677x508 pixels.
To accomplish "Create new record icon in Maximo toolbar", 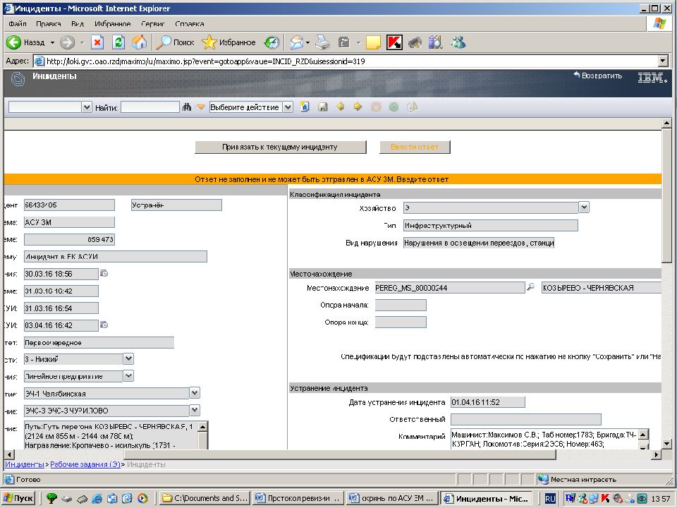I will (x=305, y=107).
